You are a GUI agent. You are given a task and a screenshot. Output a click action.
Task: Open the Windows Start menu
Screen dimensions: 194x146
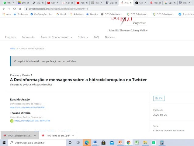(4, 143)
